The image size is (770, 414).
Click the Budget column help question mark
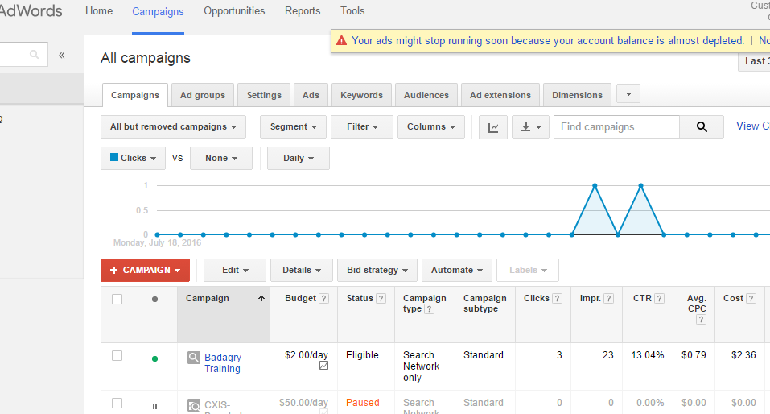tap(324, 299)
